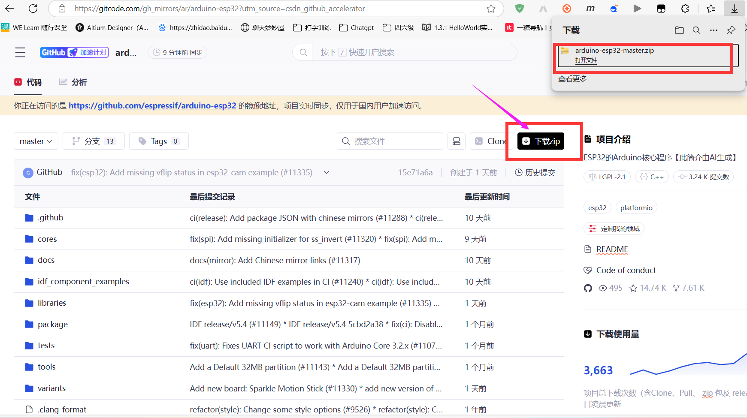Click the C++ language badge

(x=652, y=177)
